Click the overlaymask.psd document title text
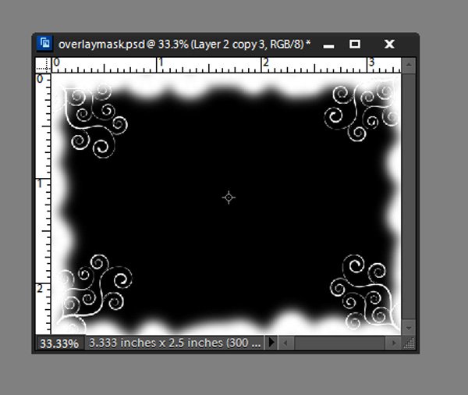This screenshot has height=395, width=468. (x=184, y=44)
